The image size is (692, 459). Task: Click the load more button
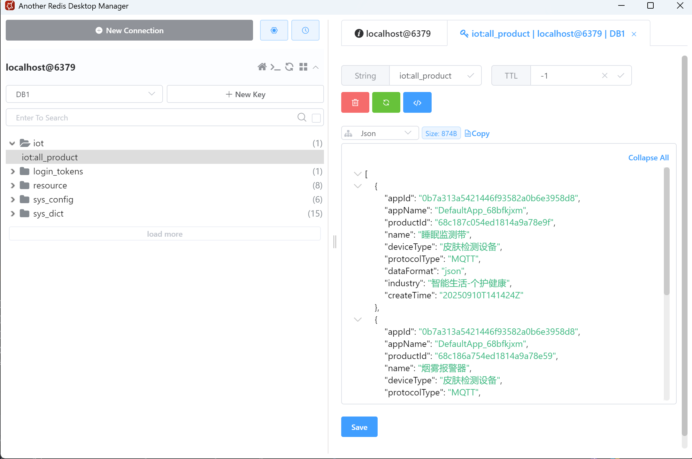coord(165,234)
